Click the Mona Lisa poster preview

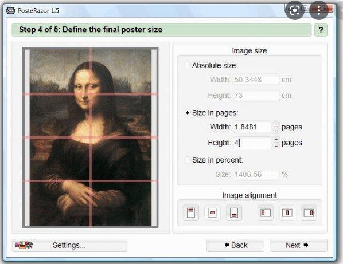(x=91, y=137)
